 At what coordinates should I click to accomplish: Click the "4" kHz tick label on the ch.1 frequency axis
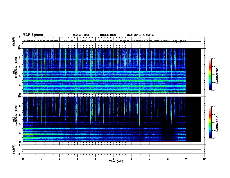click(x=20, y=76)
